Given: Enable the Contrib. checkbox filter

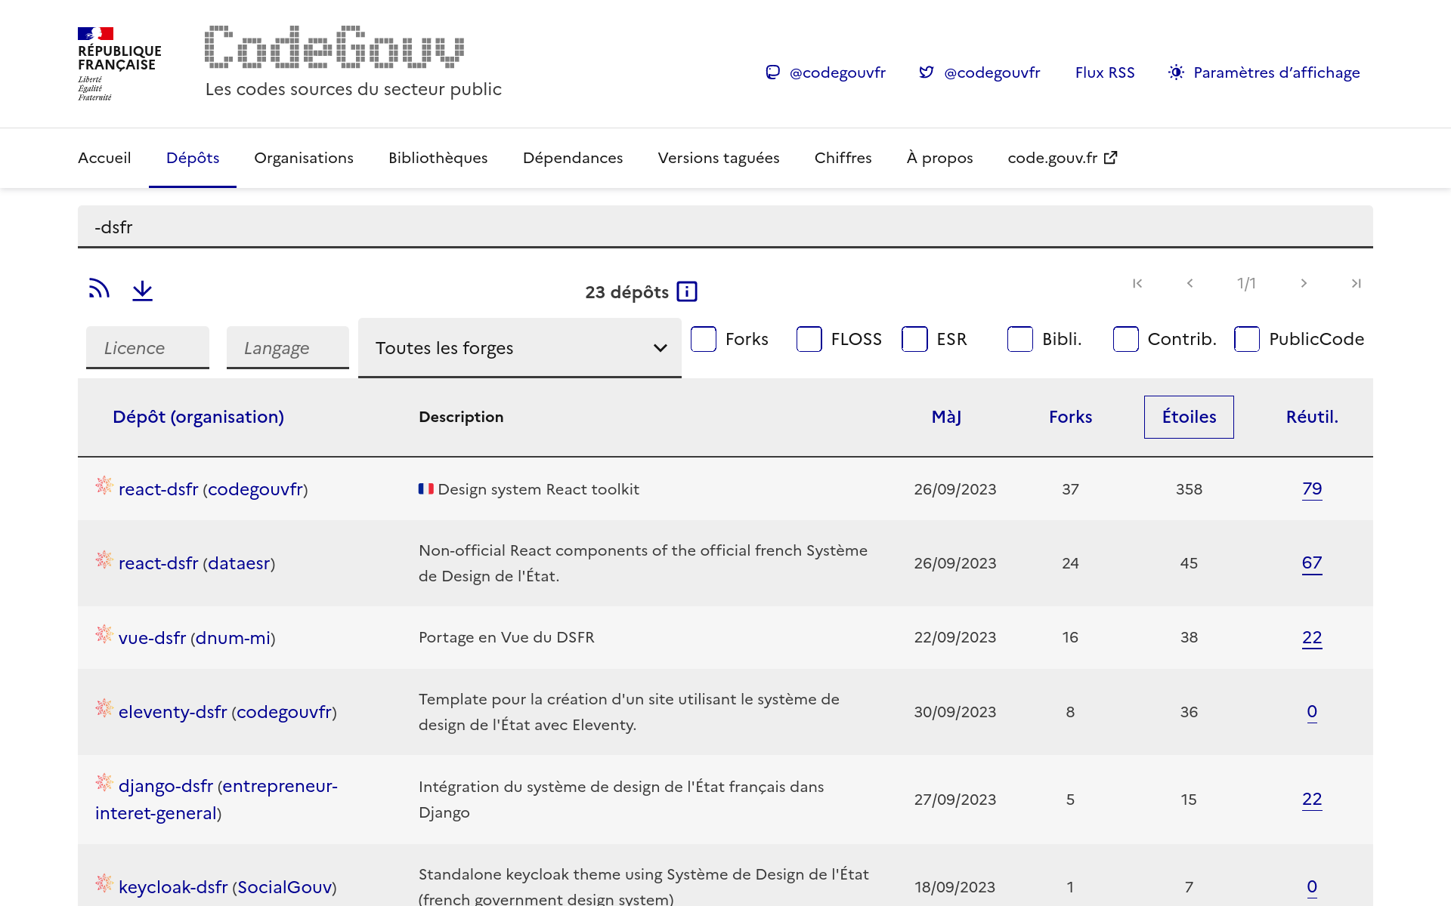Looking at the screenshot, I should pos(1126,339).
